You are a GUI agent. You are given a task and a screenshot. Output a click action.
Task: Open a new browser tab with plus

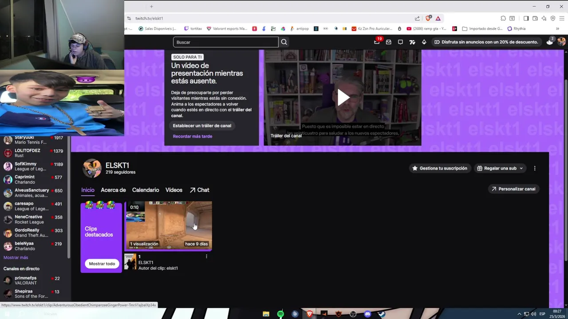coord(151,6)
